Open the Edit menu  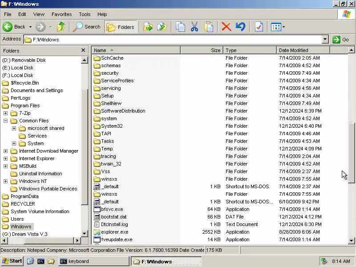22,14
